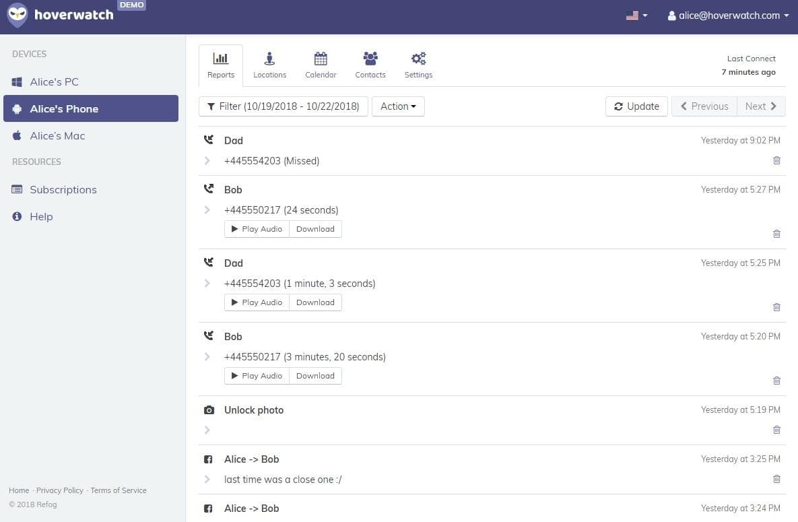Screen dimensions: 798x522
Task: Expand the 'last time was a close one' message
Action: coord(207,479)
